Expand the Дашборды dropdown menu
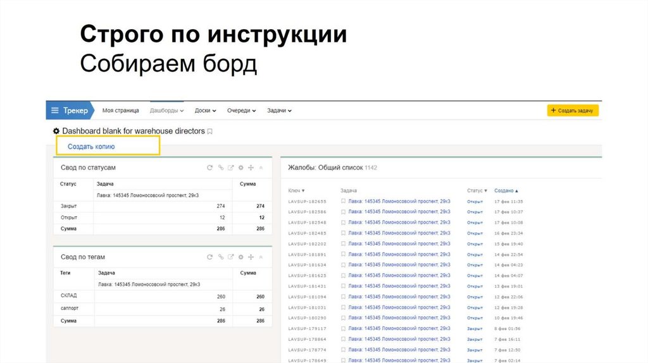The image size is (648, 363). click(166, 110)
